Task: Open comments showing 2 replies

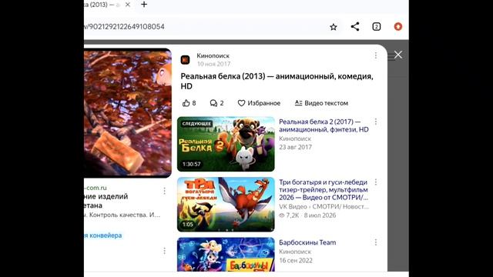Action: coord(216,103)
